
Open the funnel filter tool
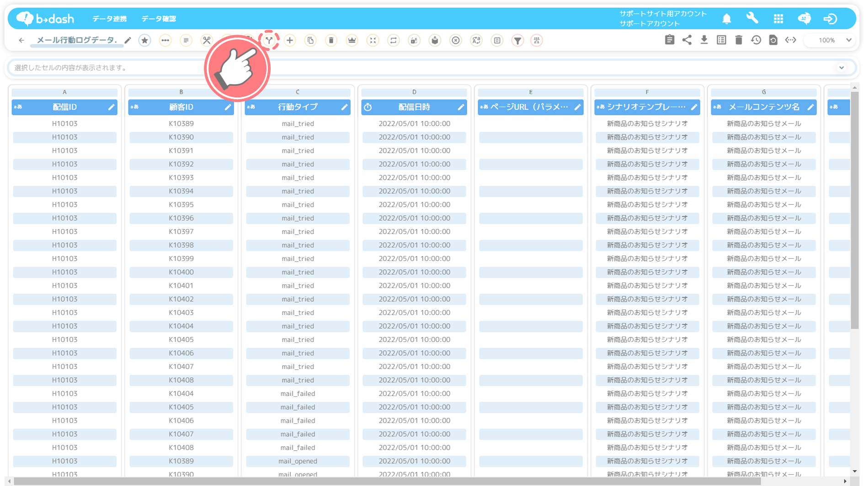click(518, 40)
